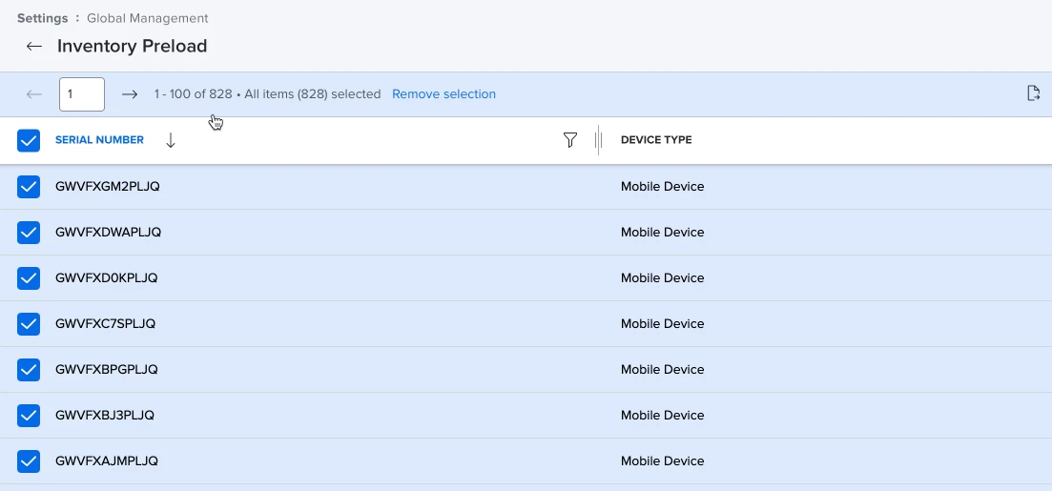Click the Global Management breadcrumb
1052x491 pixels.
148,18
